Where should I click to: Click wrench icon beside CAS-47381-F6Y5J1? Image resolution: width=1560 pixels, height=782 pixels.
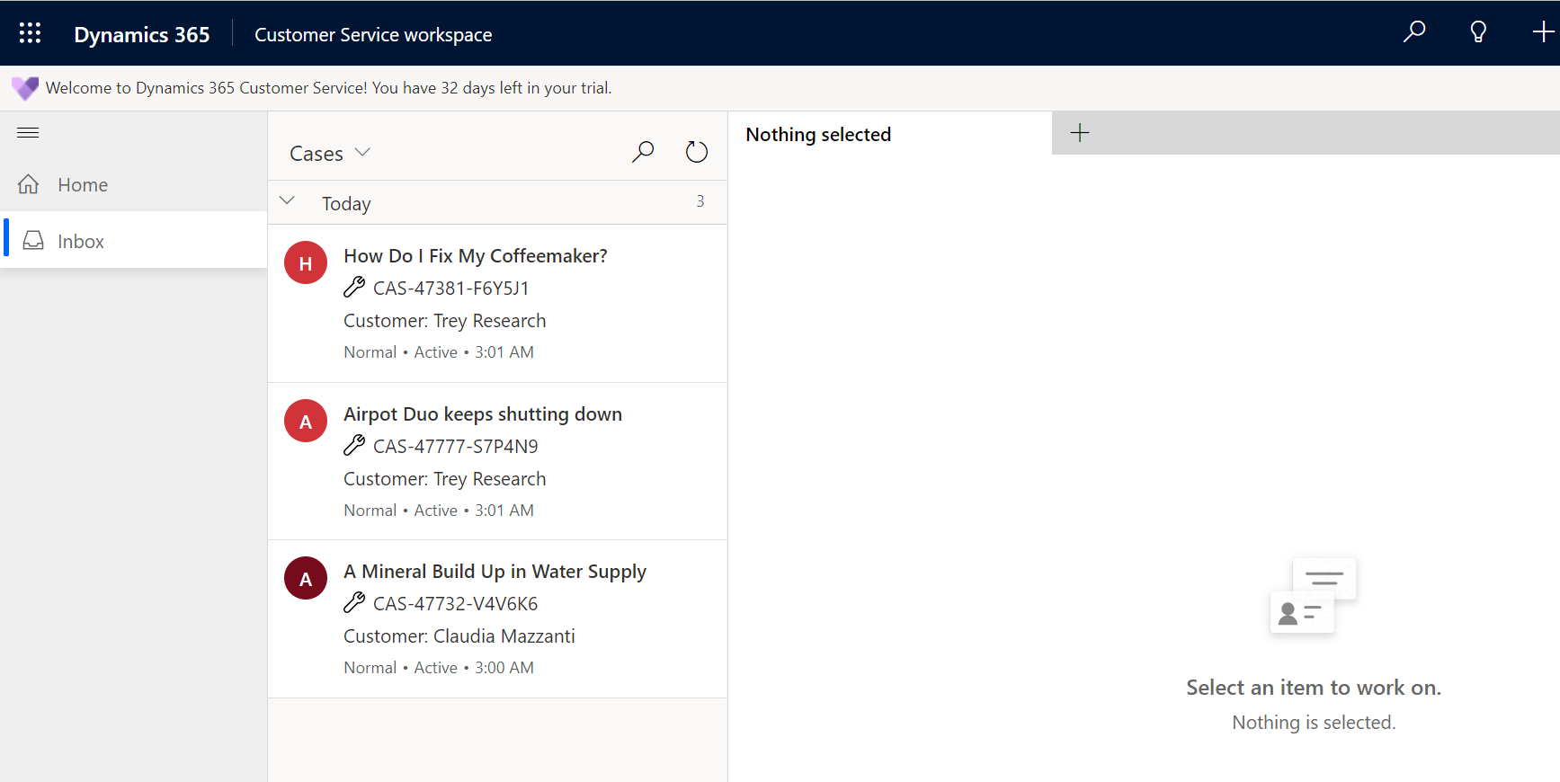(x=354, y=288)
